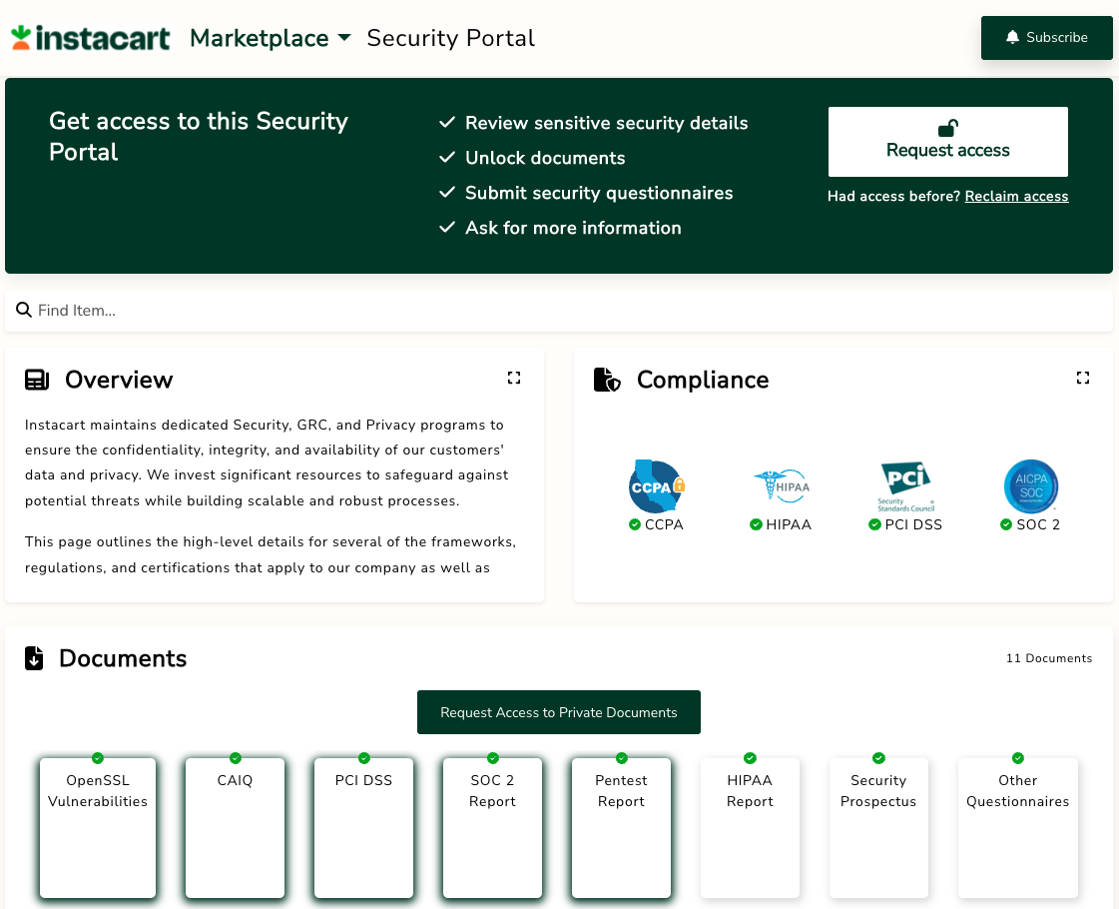Click check badge atop SOC 2 Report card
The image size is (1119, 909).
pos(493,758)
